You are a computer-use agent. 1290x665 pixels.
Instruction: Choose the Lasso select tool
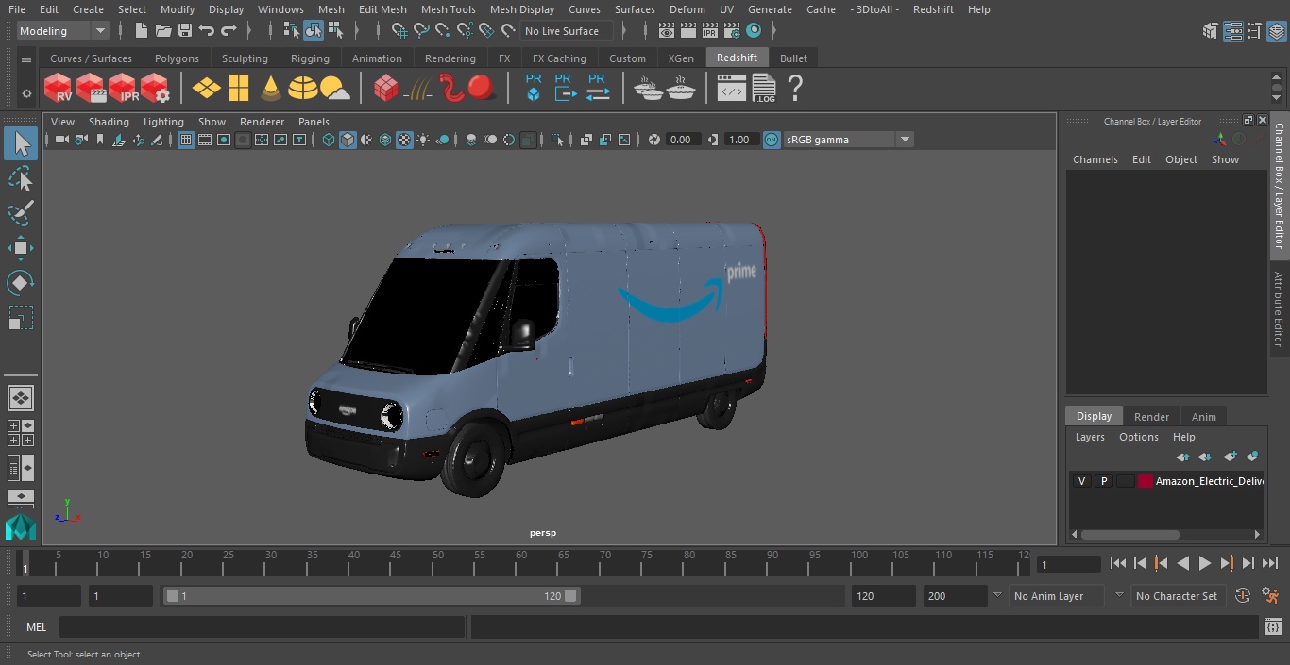click(20, 178)
